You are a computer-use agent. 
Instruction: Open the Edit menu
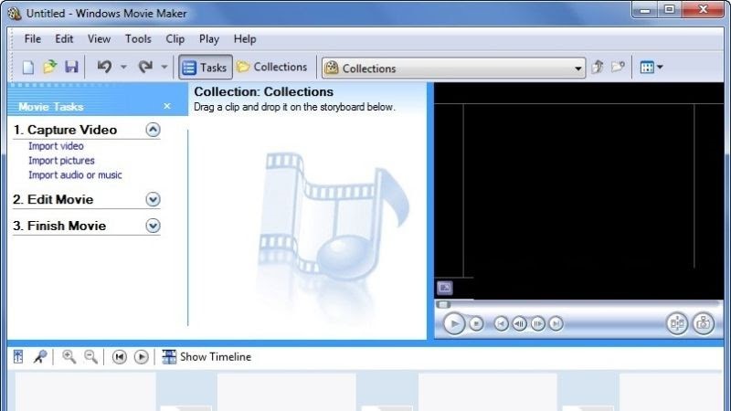coord(64,39)
